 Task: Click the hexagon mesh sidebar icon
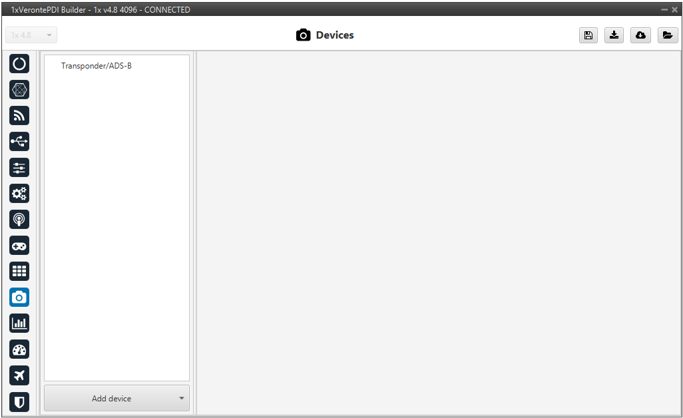[x=19, y=90]
